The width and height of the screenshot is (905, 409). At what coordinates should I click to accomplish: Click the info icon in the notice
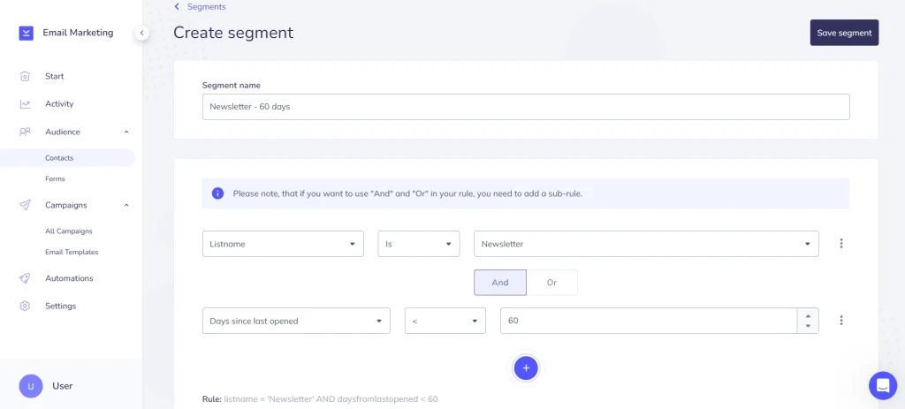pos(217,193)
